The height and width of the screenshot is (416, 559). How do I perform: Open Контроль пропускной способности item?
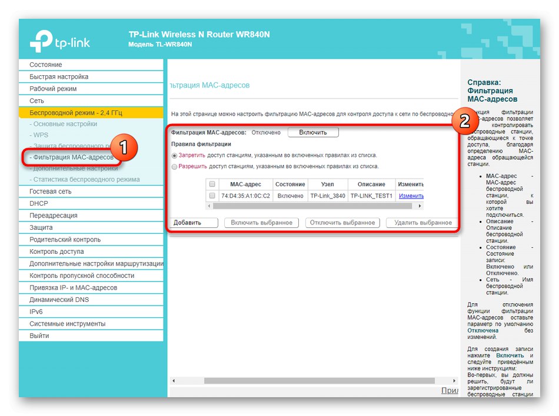[x=91, y=276]
